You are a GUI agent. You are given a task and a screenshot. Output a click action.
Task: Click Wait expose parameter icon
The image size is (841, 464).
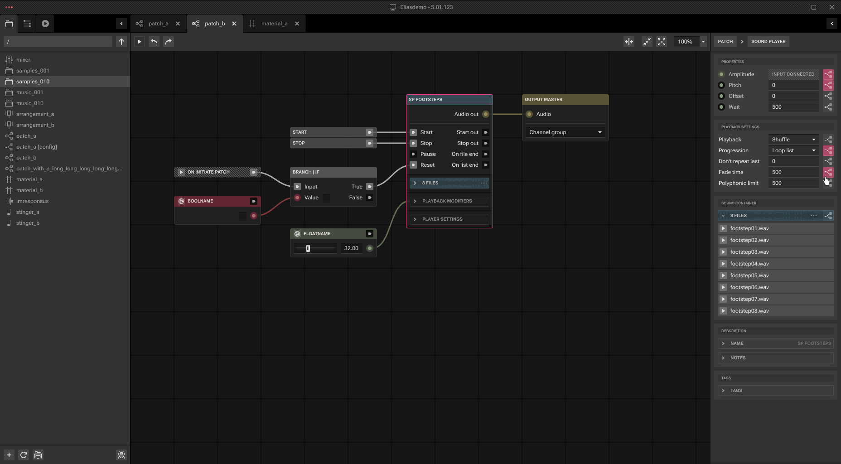[828, 107]
